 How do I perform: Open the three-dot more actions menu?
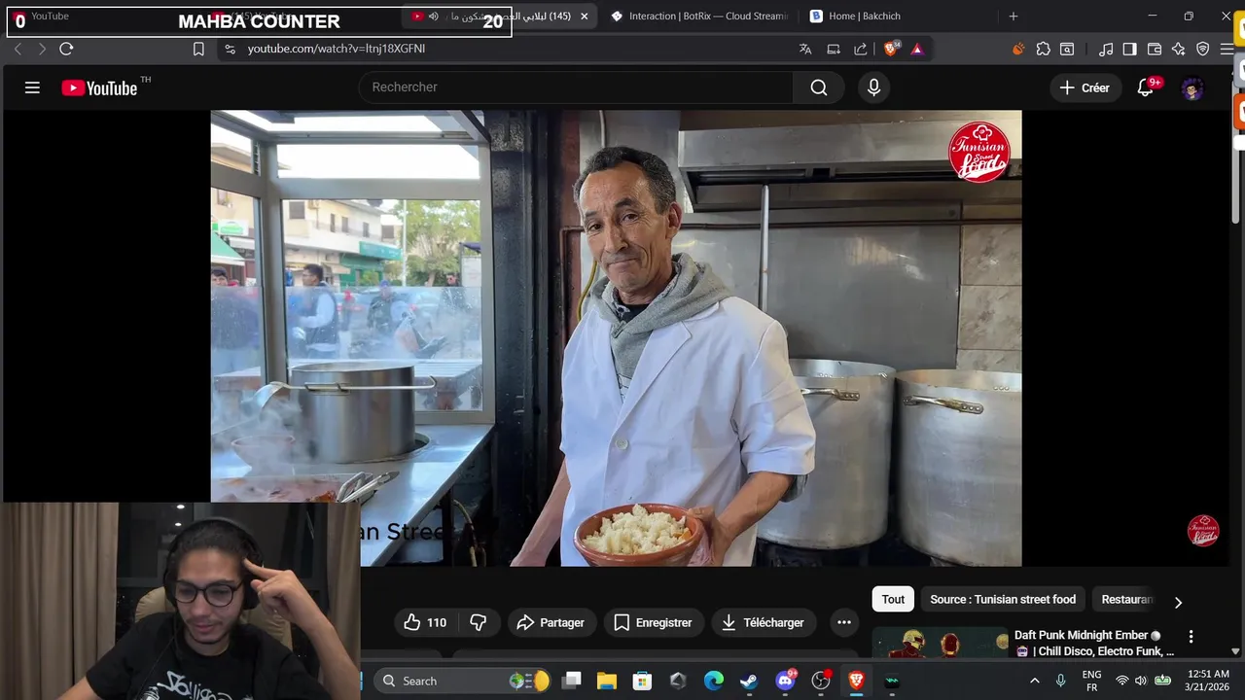click(x=844, y=622)
